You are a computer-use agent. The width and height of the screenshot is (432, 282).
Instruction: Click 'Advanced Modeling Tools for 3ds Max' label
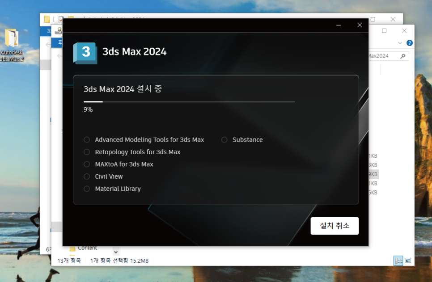point(149,139)
